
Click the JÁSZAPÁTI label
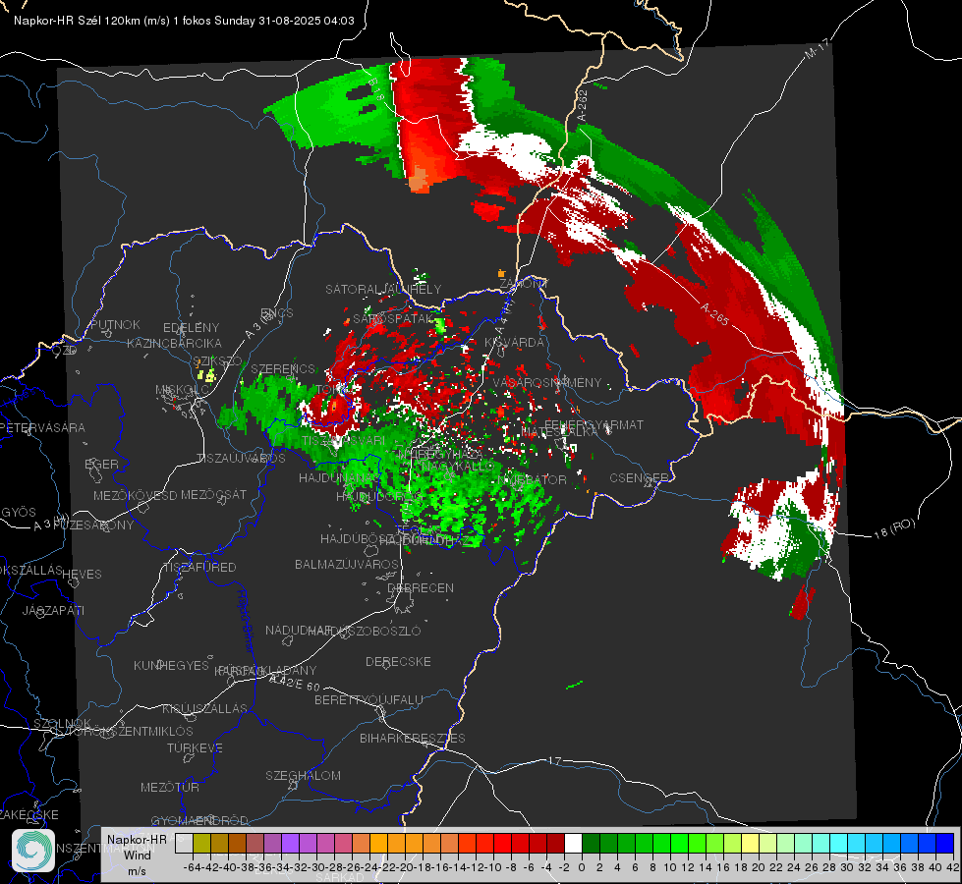pyautogui.click(x=53, y=610)
